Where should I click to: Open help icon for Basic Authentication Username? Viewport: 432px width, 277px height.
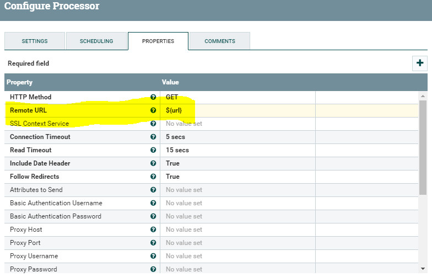click(x=153, y=203)
